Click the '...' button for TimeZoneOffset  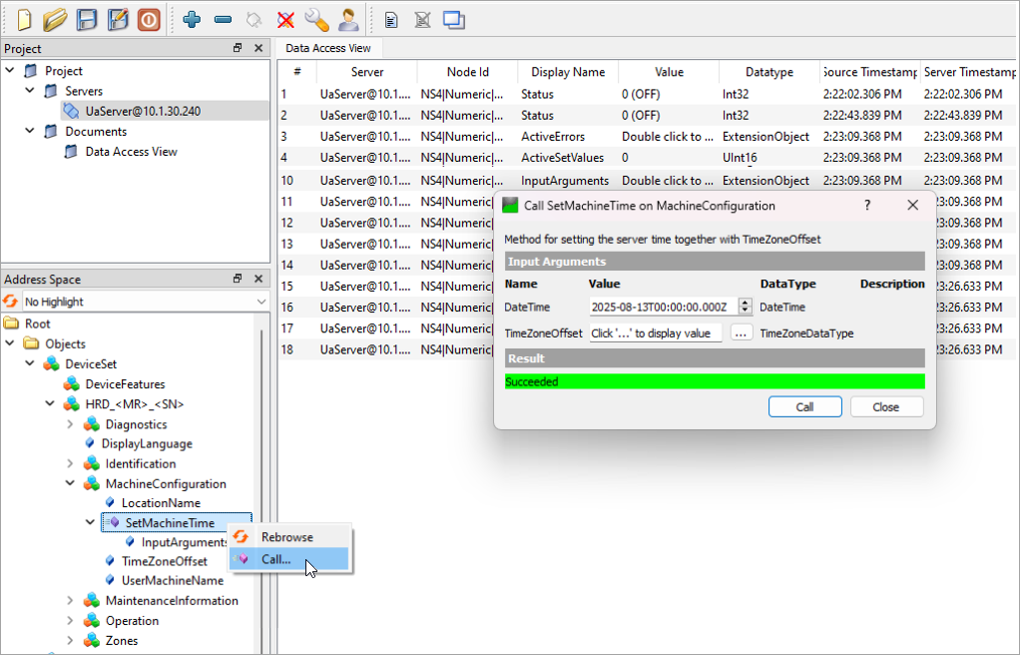pos(741,333)
